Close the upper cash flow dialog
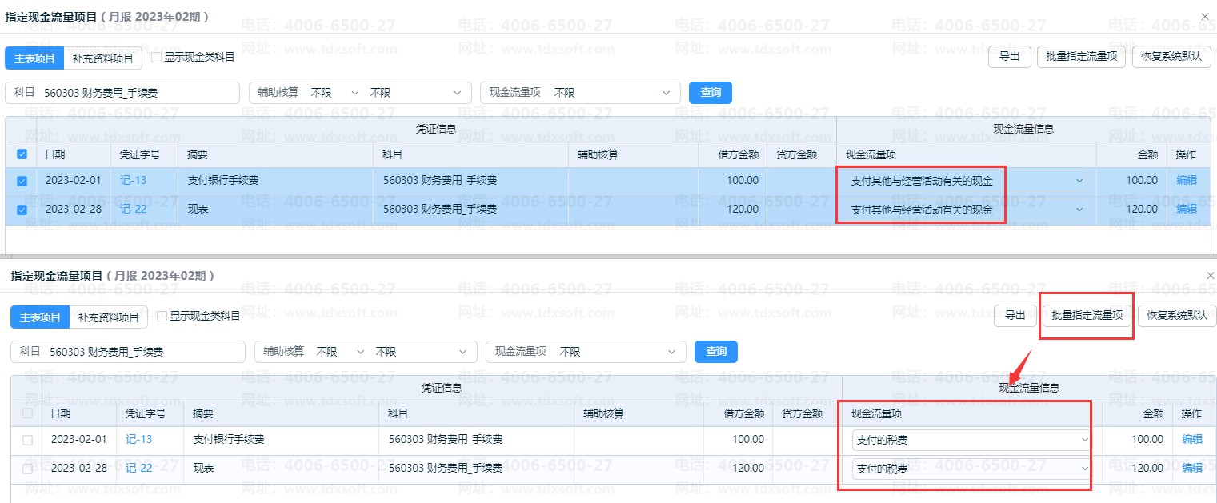 point(1205,16)
